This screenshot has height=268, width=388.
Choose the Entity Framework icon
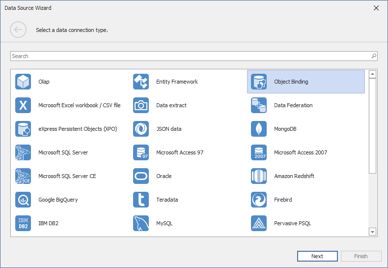tap(141, 82)
